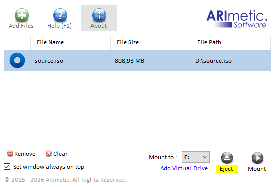Follow the Add Virtual Drive link
The height and width of the screenshot is (187, 276).
point(184,168)
